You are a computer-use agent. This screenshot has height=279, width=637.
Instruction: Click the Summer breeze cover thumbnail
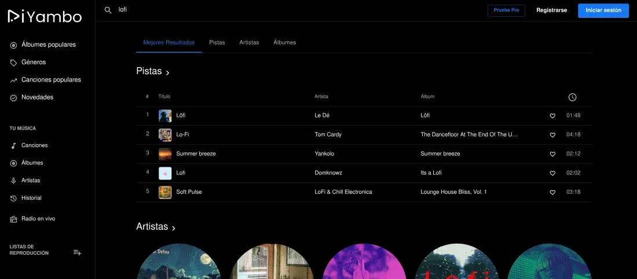pos(165,154)
